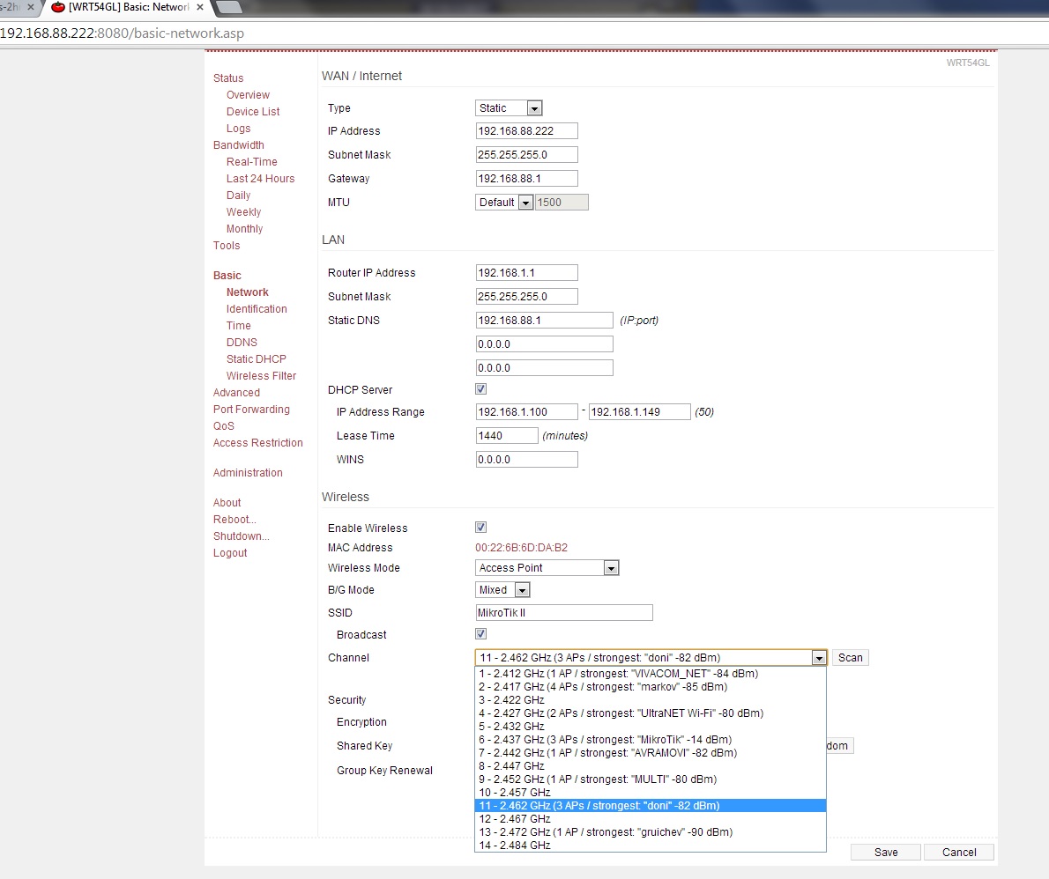This screenshot has width=1049, height=879.
Task: Toggle the DHCP Server checkbox
Action: point(481,389)
